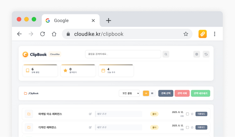The height and width of the screenshot is (137, 235).
Task: Click the folder icon for 디자인 레퍼런스
Action: pos(29,127)
